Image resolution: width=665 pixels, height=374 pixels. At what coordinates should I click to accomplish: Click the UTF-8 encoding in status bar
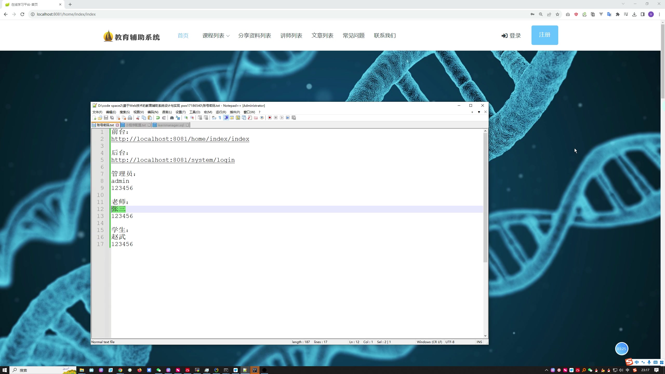450,342
